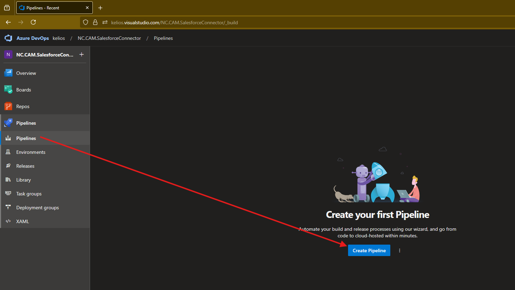Click the Azure DevOps logo icon
This screenshot has width=515, height=290.
tap(8, 38)
